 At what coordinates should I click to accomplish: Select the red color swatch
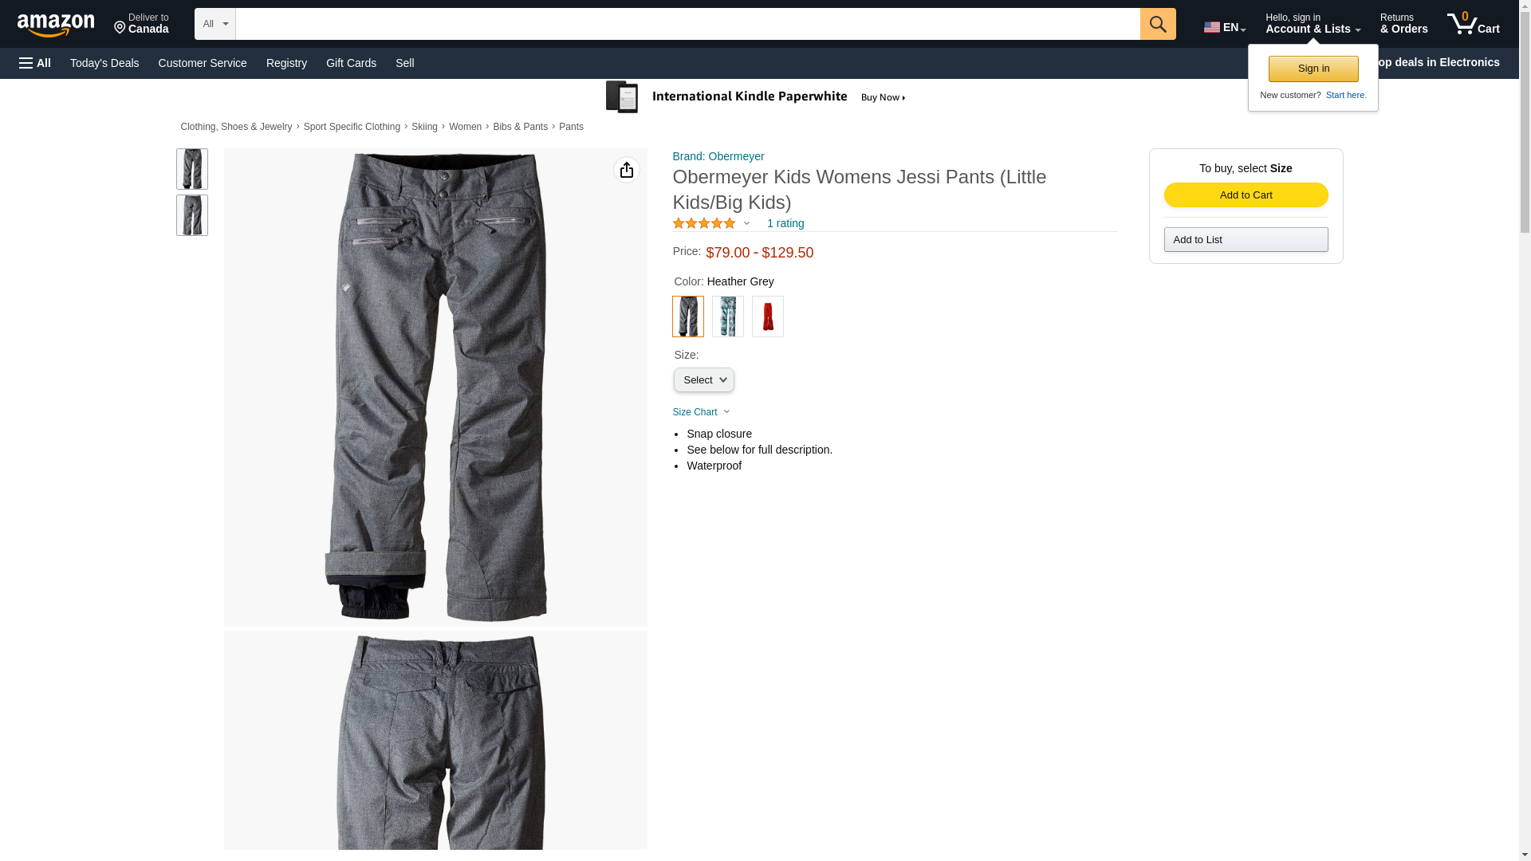(x=767, y=316)
